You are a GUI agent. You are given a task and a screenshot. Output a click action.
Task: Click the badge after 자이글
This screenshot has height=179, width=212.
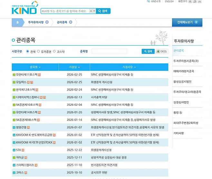(26, 158)
